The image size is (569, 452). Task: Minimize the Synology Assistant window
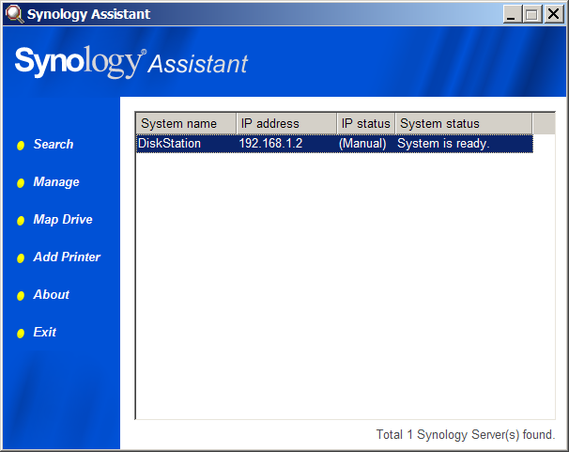[512, 14]
